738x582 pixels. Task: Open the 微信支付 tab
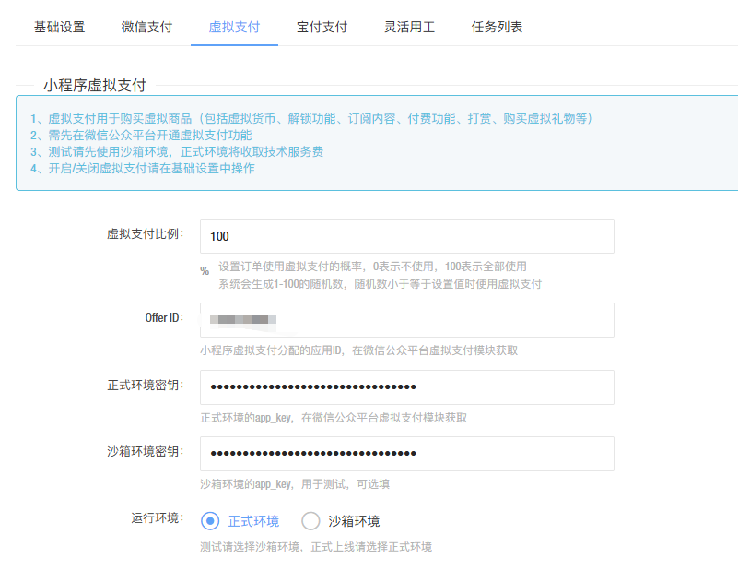[146, 27]
